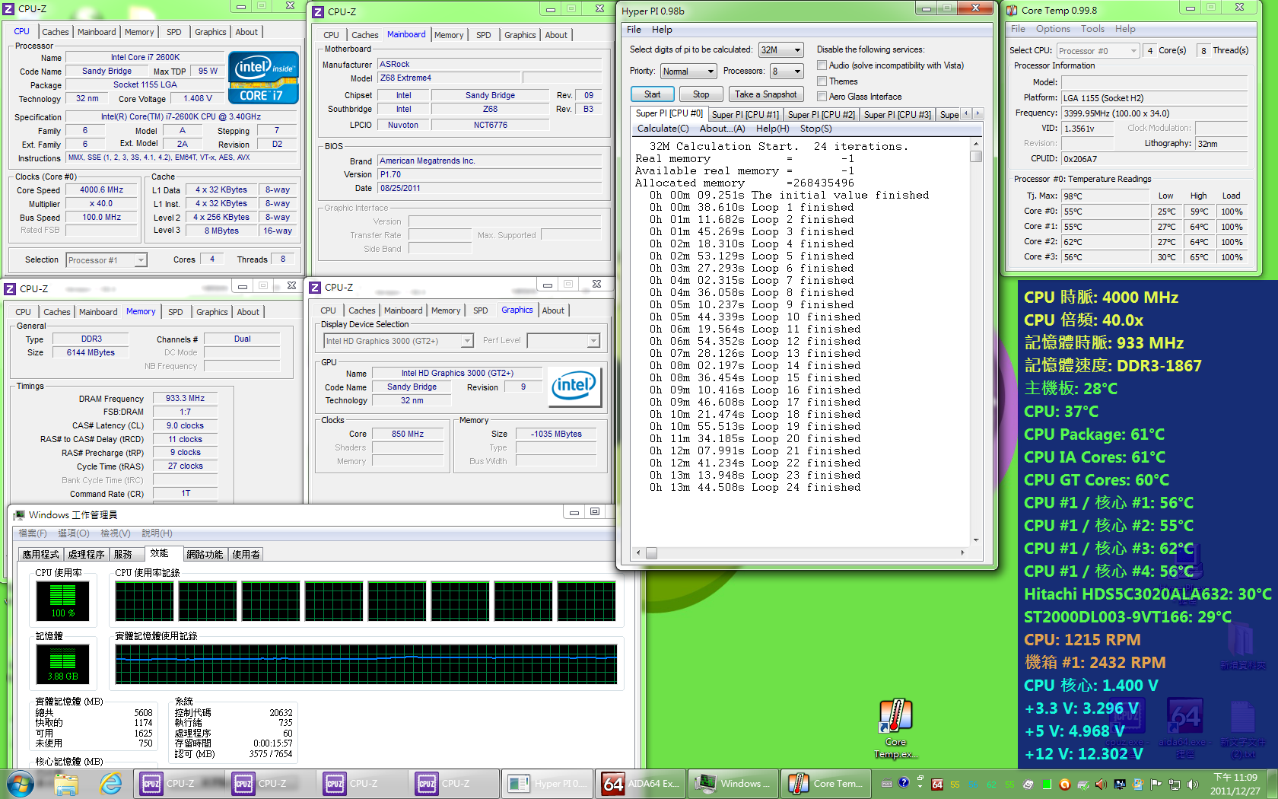The height and width of the screenshot is (799, 1278).
Task: Click Calculate(C) in Super PI menu
Action: point(663,129)
